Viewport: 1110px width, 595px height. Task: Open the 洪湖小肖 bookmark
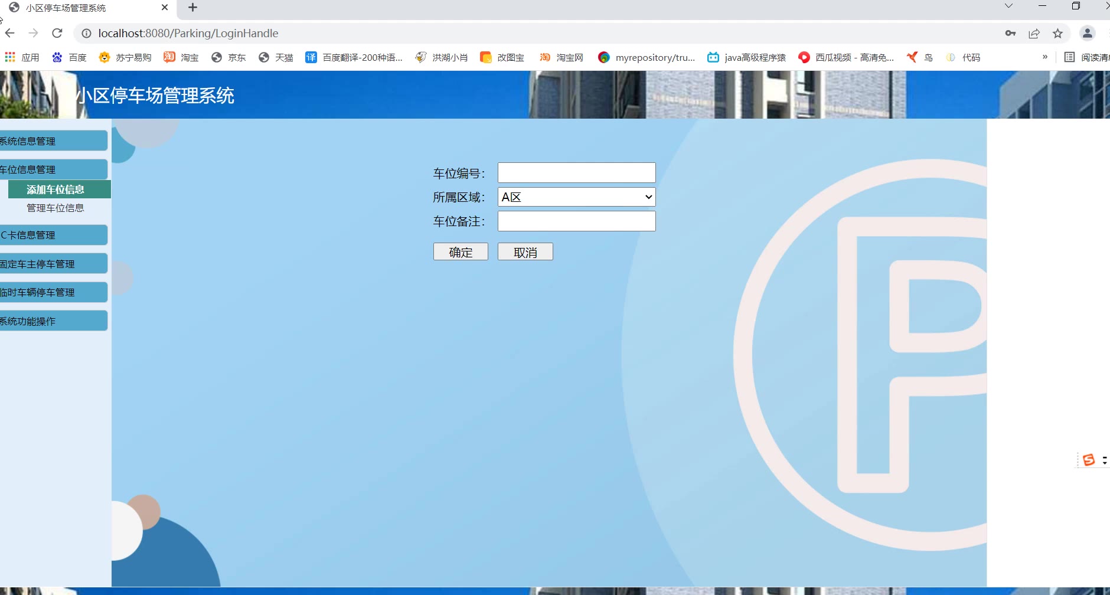pos(442,57)
